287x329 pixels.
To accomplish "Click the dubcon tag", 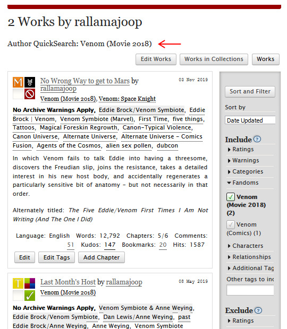I will tap(167, 145).
